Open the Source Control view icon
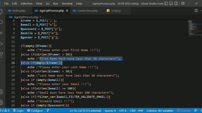This screenshot has width=202, height=113. click(1, 33)
